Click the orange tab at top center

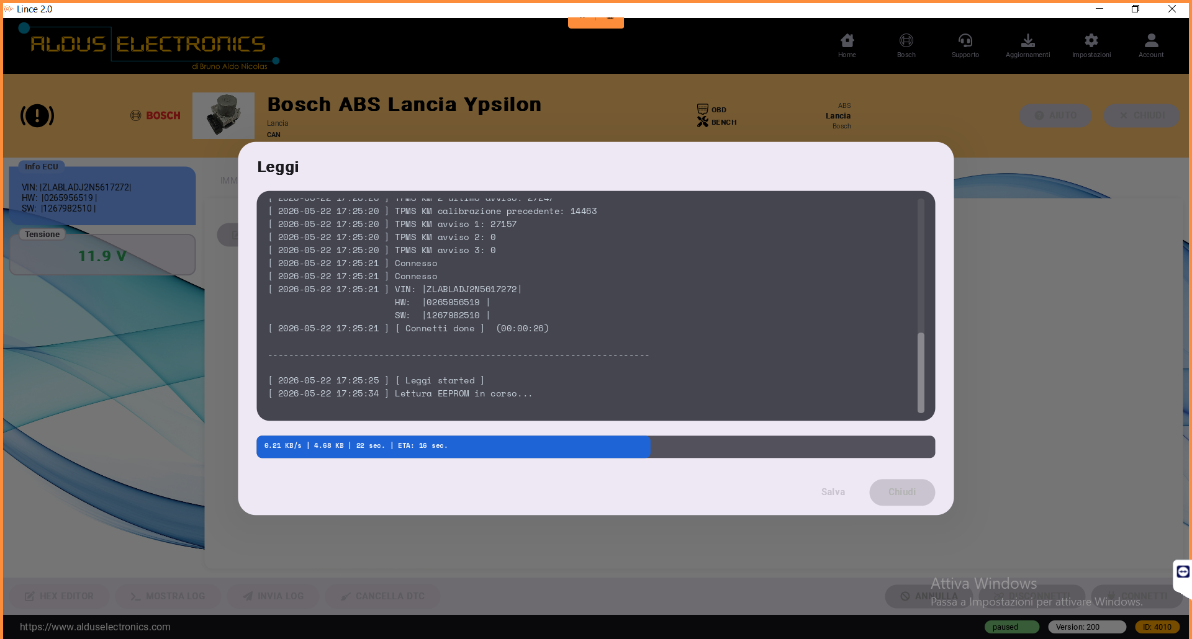coord(595,22)
